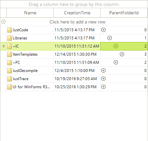
Task: Sort by the ParentFolderId column header
Action: (124, 13)
